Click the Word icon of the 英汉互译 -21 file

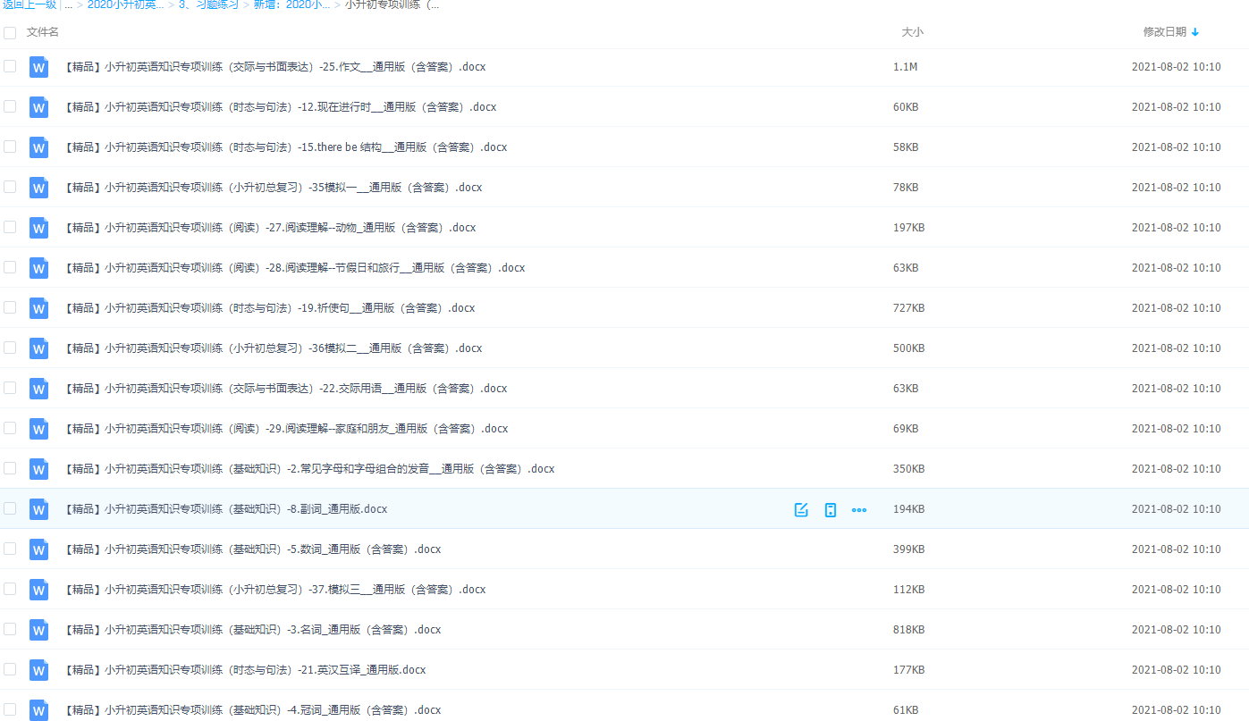[x=38, y=669]
